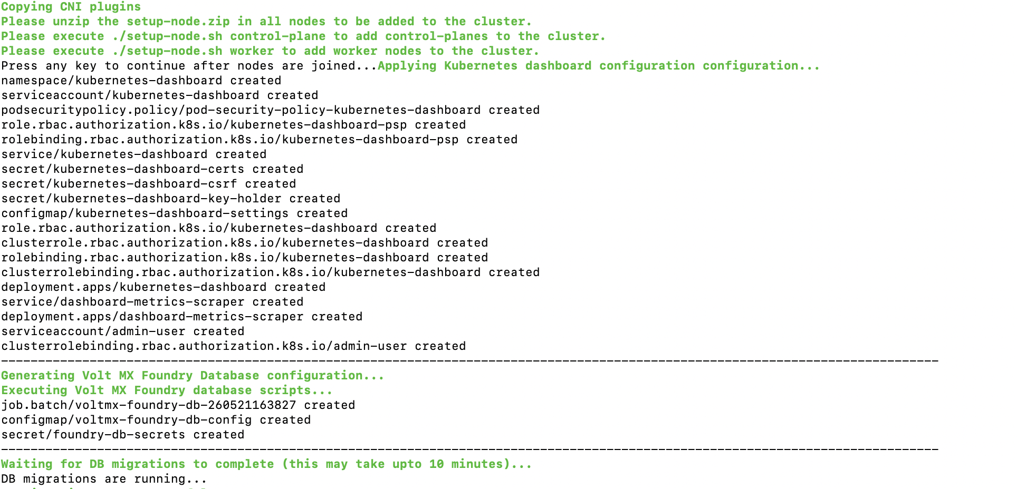Click 'secret/foundry-db-secrets created' line
The image size is (1017, 489).
pos(122,435)
